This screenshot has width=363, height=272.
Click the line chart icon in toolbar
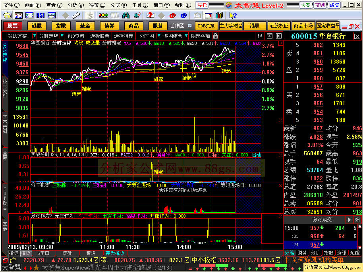tap(19, 15)
